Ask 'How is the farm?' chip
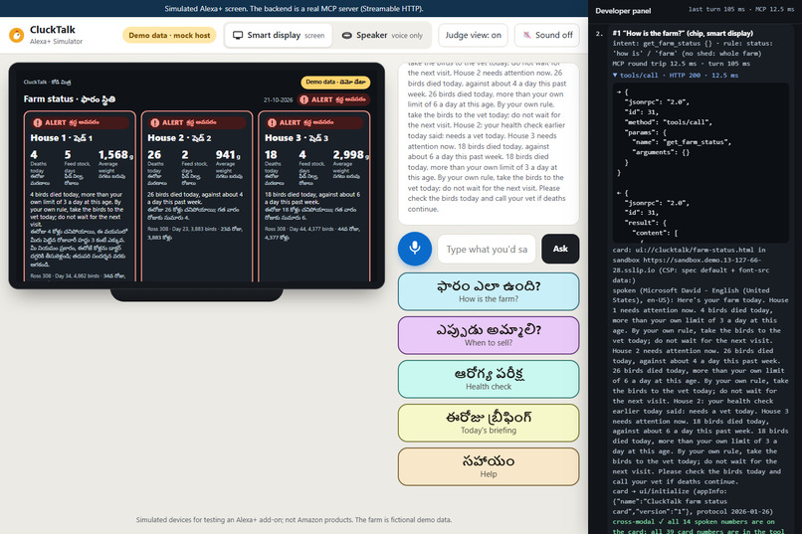 [x=489, y=291]
